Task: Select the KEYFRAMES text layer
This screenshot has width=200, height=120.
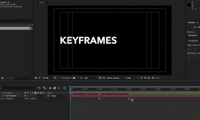Action: [11, 96]
